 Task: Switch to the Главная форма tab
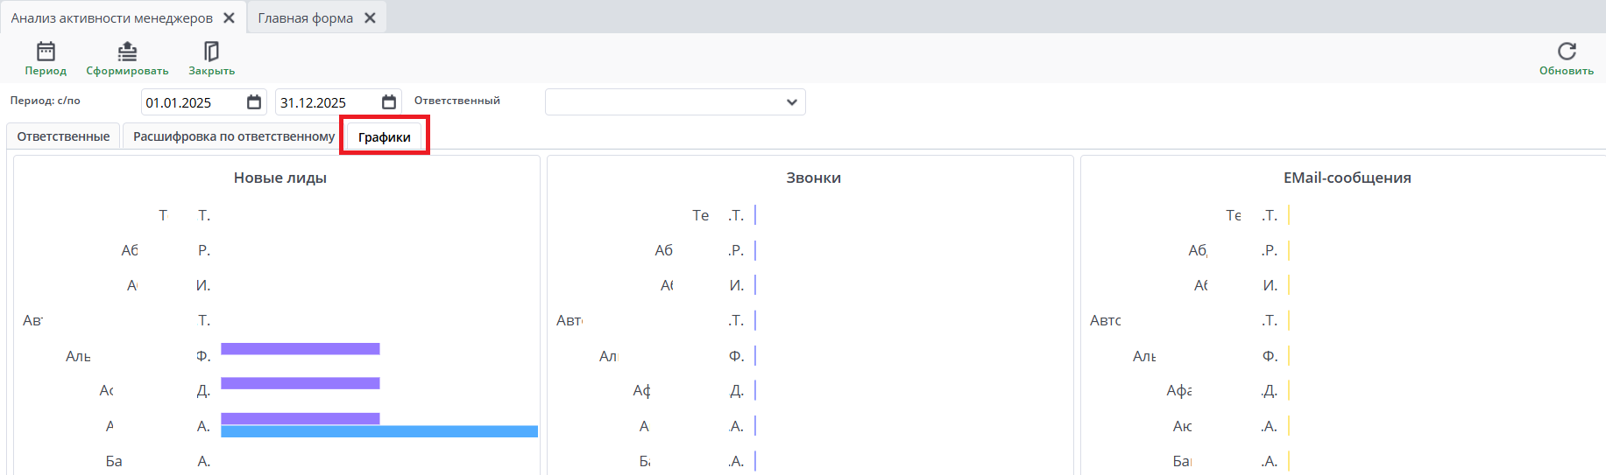pos(305,17)
